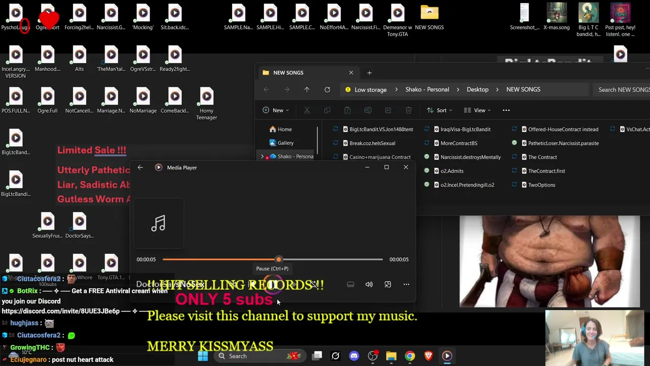The height and width of the screenshot is (366, 650).
Task: Open Media Player taskbar icon
Action: click(447, 356)
